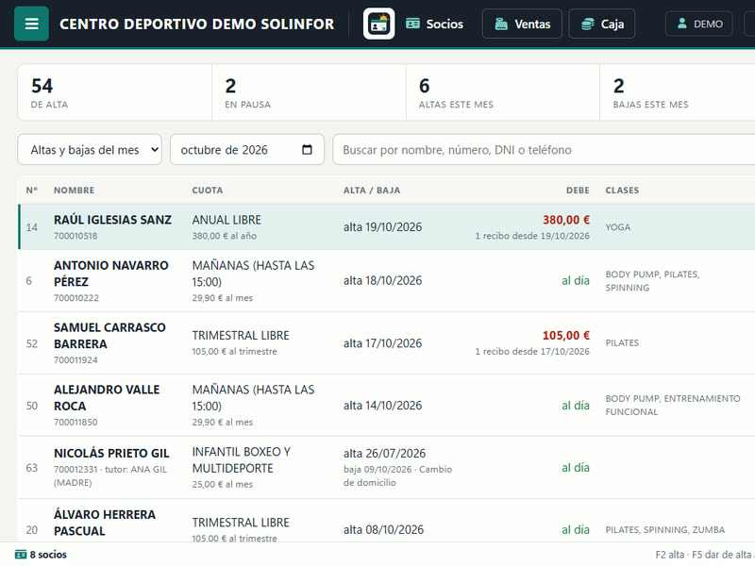
Task: Open the Caja section
Action: pos(602,24)
